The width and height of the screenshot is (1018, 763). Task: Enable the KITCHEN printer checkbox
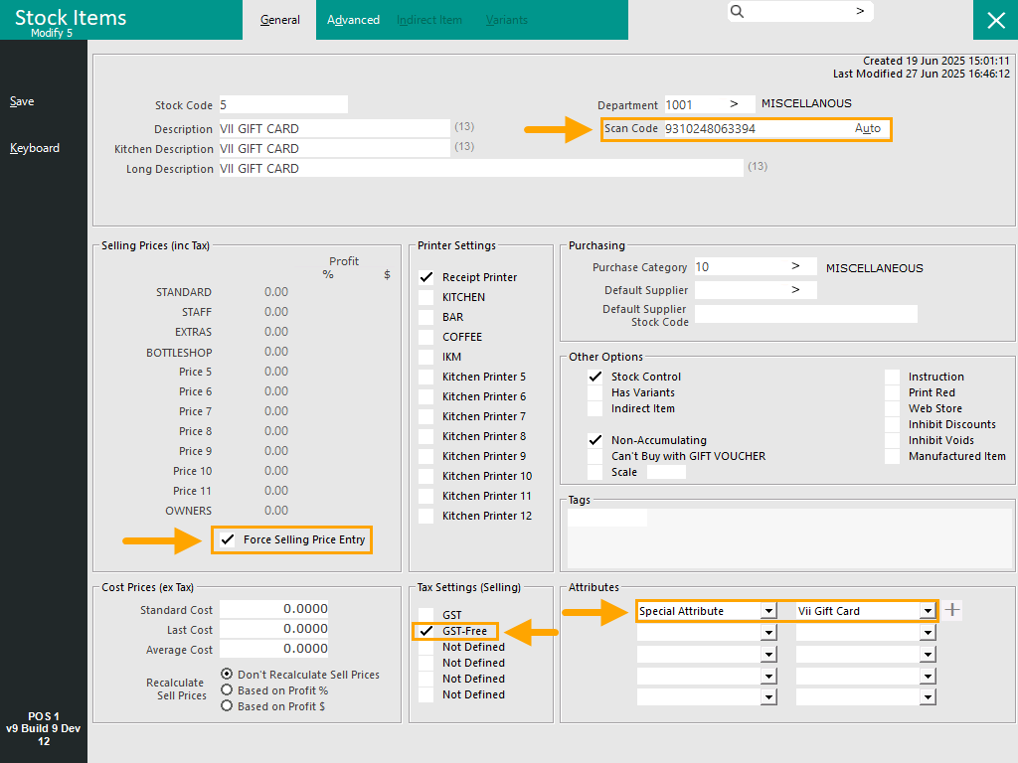426,297
